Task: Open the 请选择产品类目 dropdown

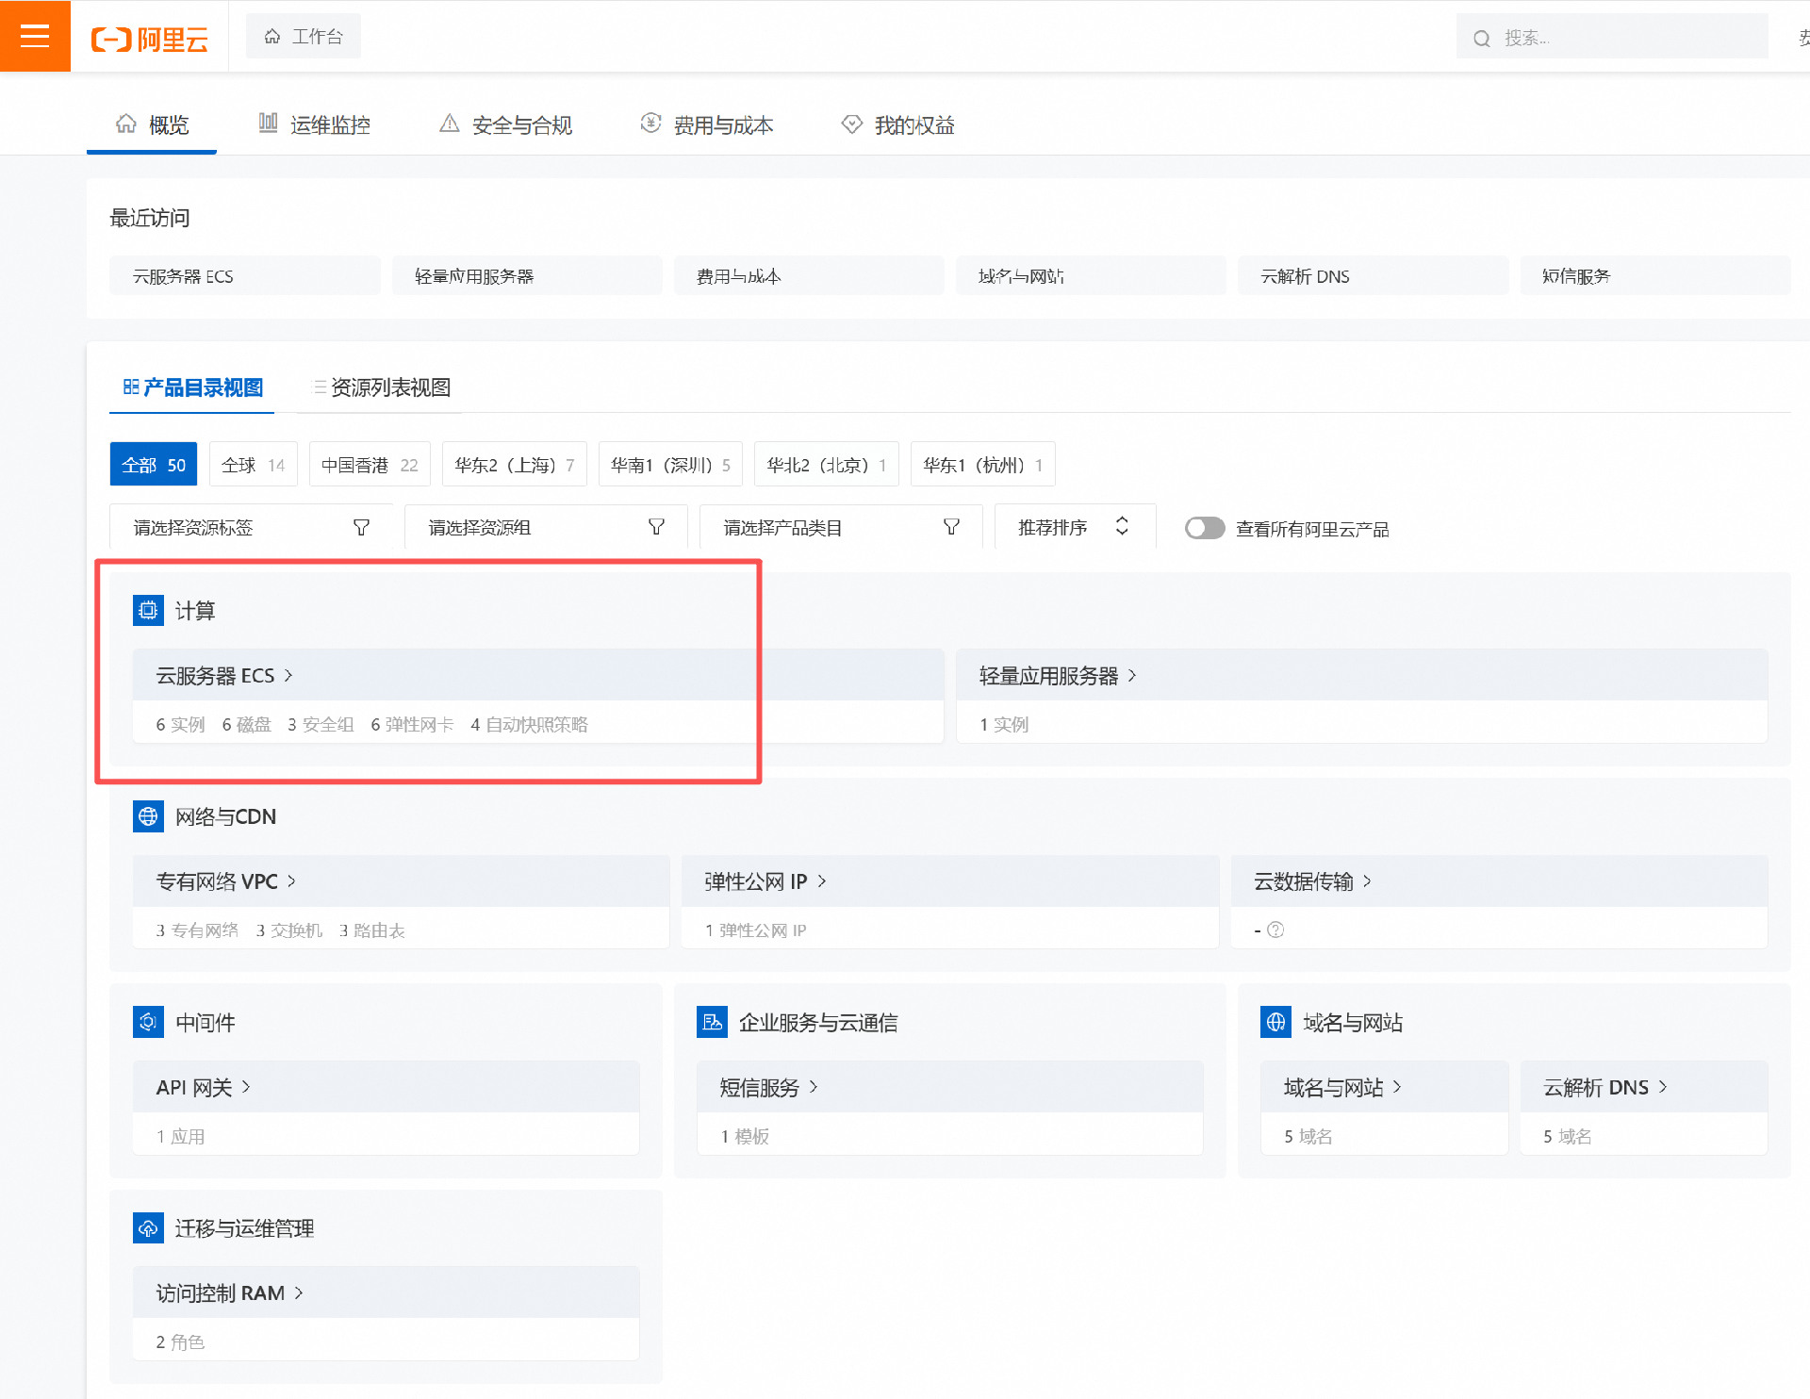Action: click(x=841, y=527)
